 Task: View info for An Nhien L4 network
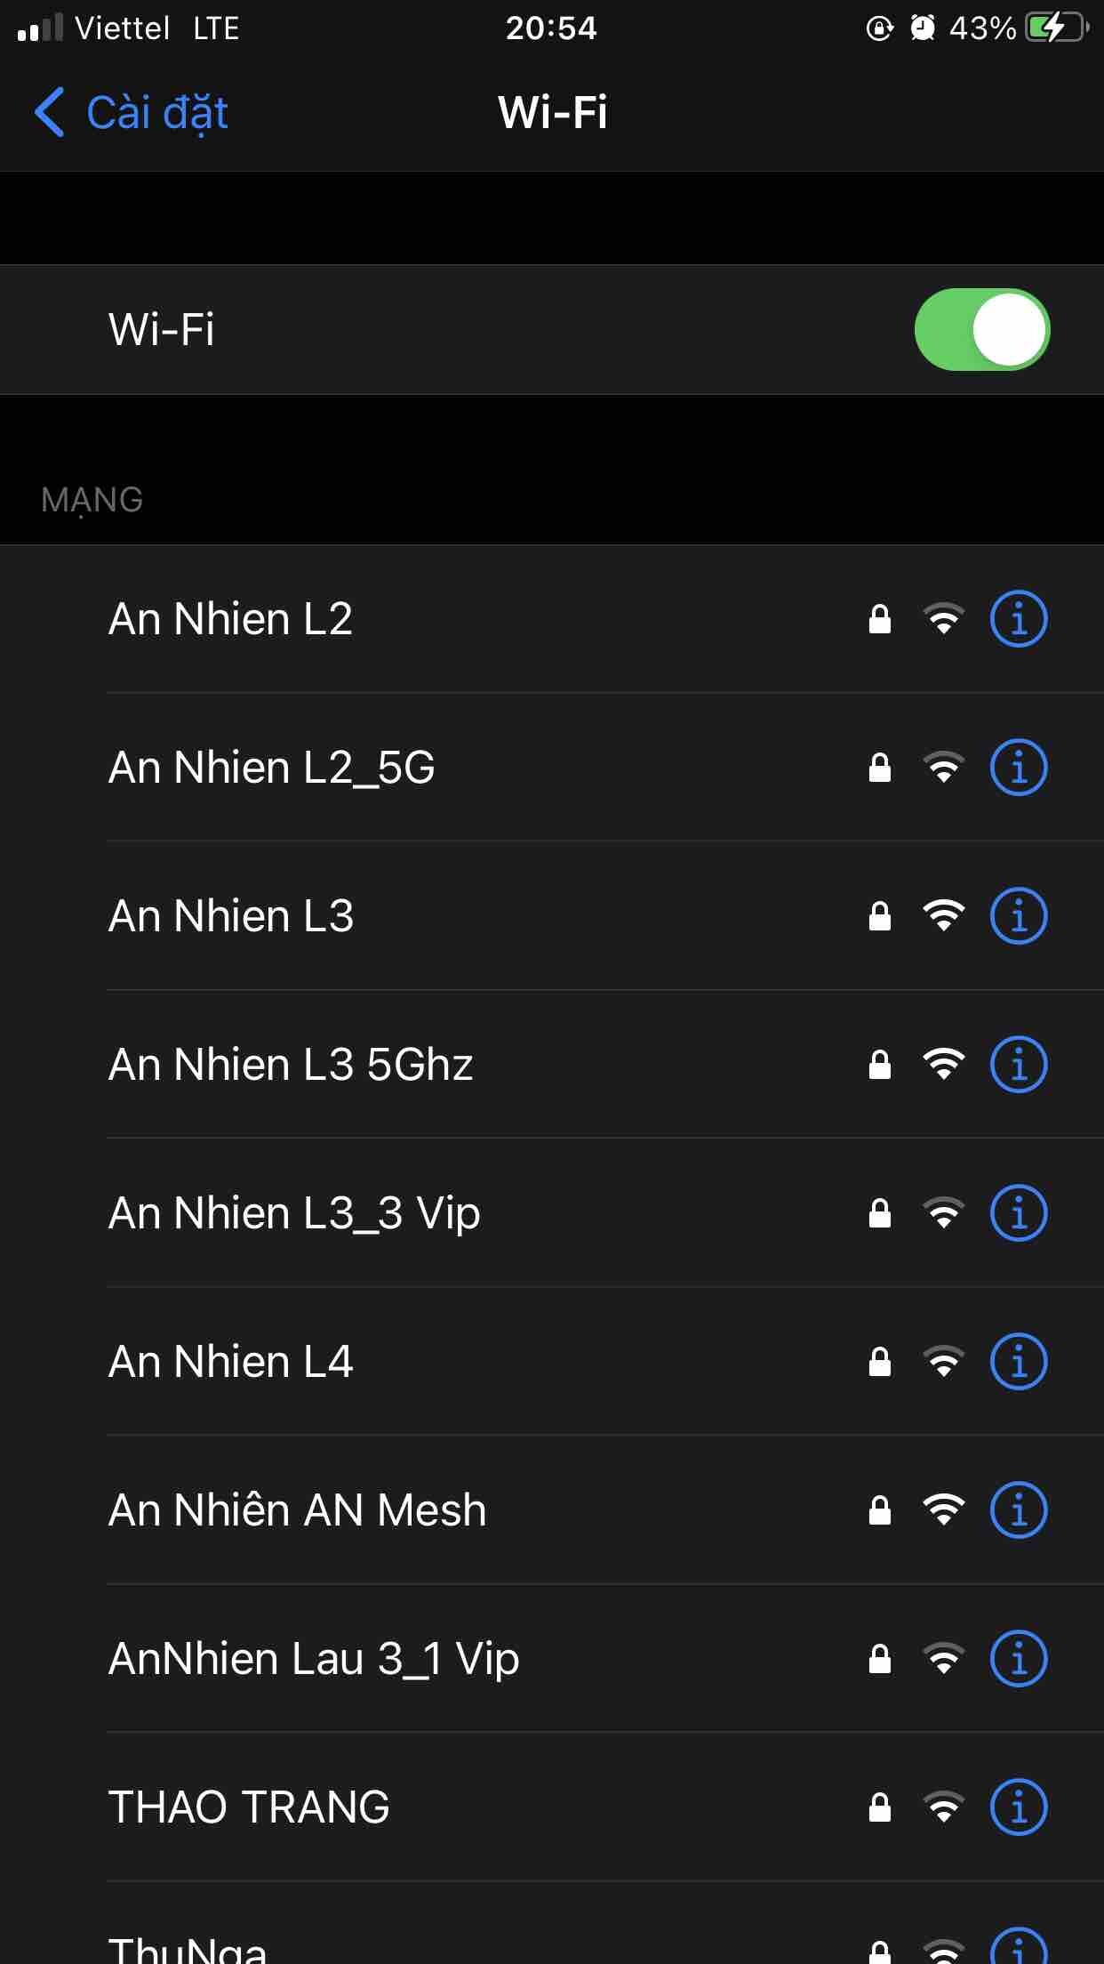pos(1019,1362)
